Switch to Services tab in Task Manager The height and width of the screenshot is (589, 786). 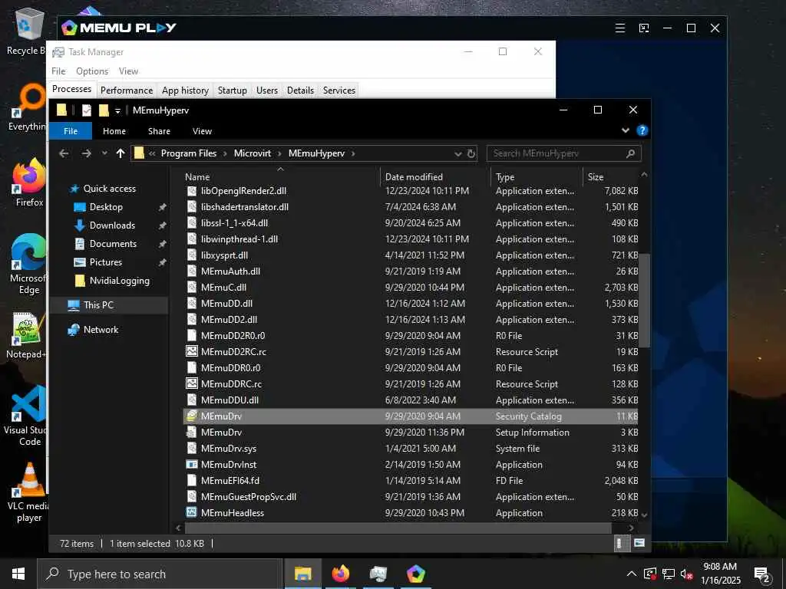click(339, 90)
